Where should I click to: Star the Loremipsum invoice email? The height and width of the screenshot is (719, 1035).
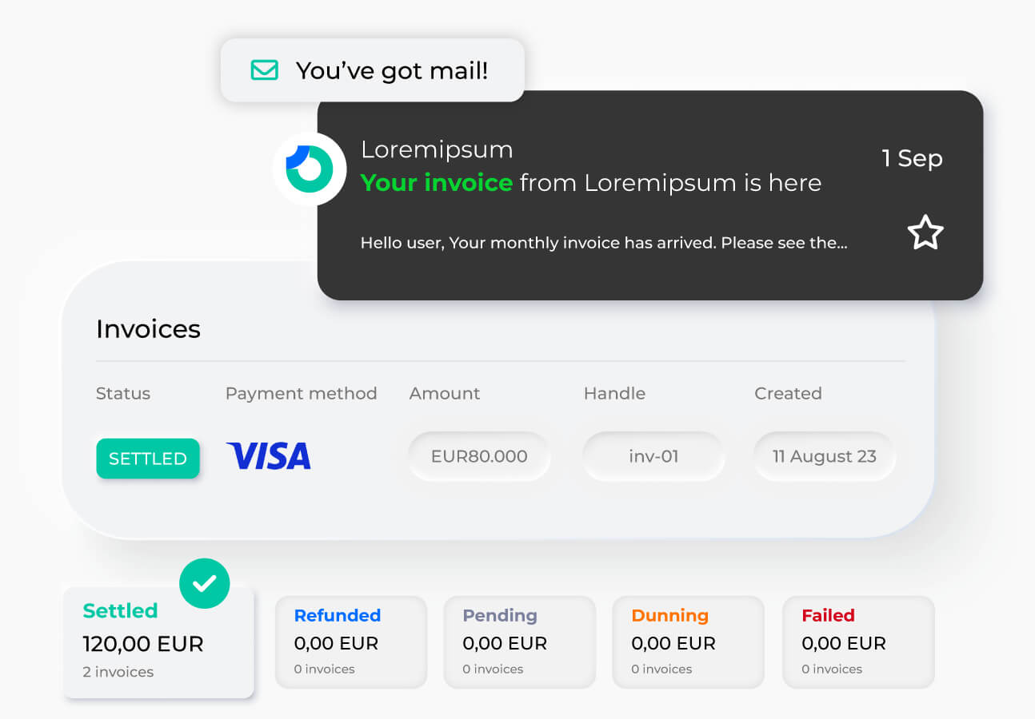(925, 232)
